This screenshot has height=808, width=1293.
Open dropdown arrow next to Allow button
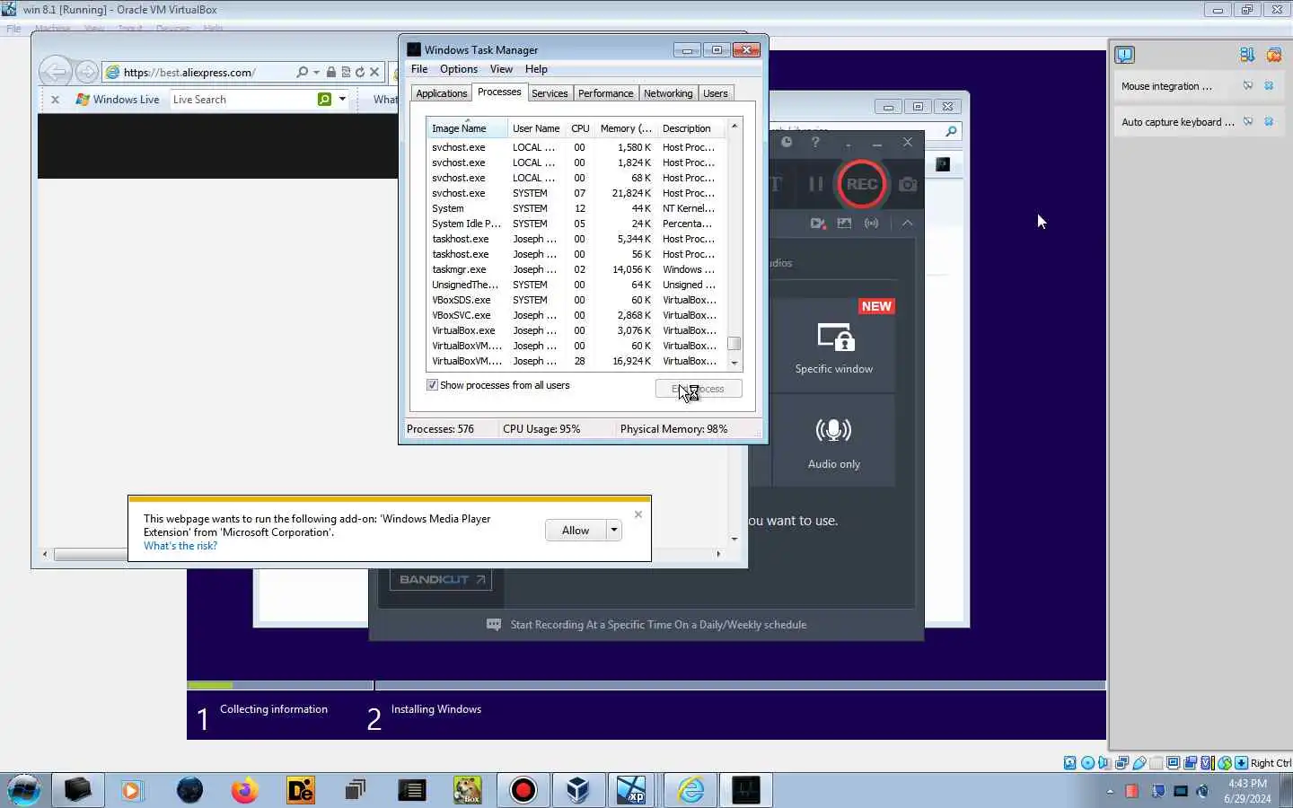click(614, 531)
